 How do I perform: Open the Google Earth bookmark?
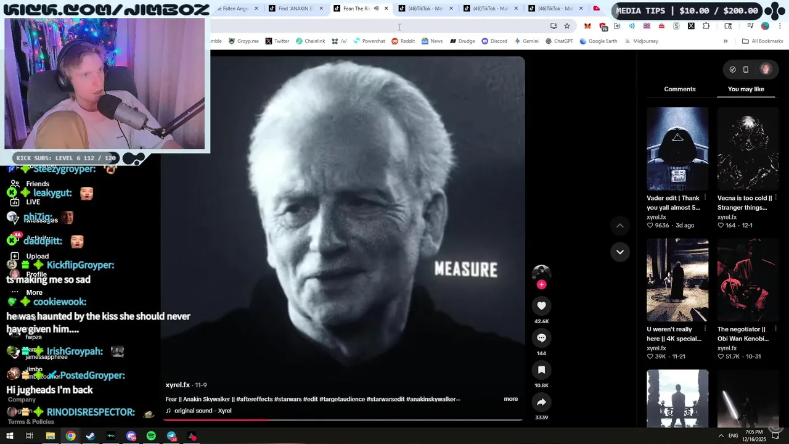point(598,41)
